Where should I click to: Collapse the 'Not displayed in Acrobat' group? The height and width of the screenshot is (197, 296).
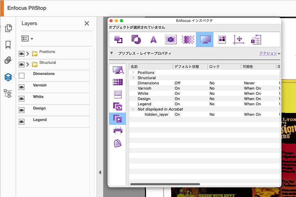coord(133,109)
